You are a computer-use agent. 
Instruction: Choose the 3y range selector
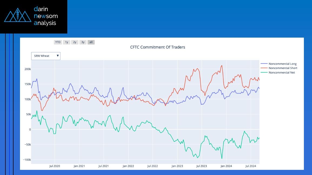coord(83,42)
